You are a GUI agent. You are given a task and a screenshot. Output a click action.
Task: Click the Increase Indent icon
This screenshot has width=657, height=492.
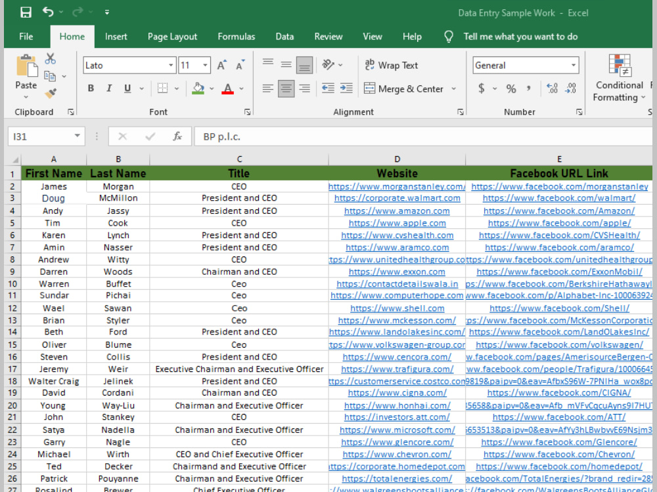coord(346,89)
